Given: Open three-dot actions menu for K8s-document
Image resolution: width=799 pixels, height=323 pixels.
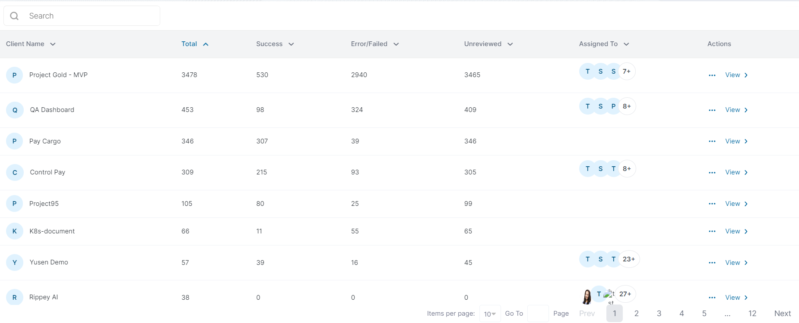Looking at the screenshot, I should click(712, 231).
